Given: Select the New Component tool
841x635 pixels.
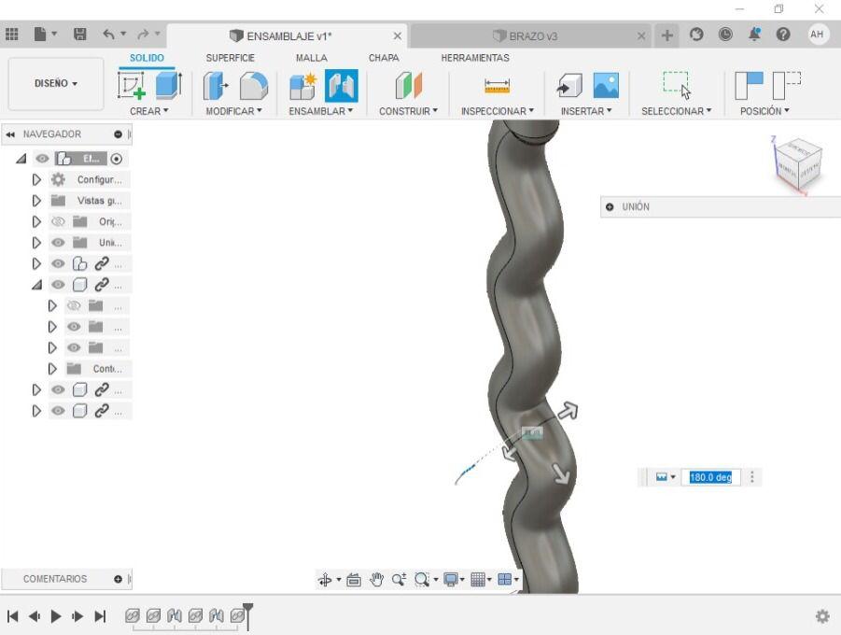Looking at the screenshot, I should (x=302, y=87).
